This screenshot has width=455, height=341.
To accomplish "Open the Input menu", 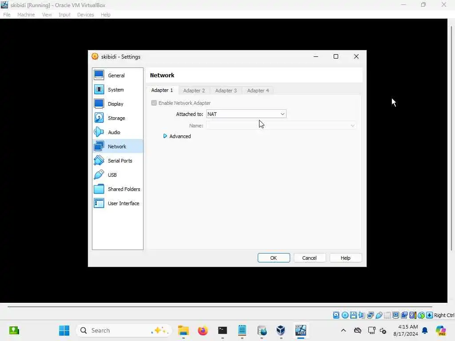I will tap(64, 15).
